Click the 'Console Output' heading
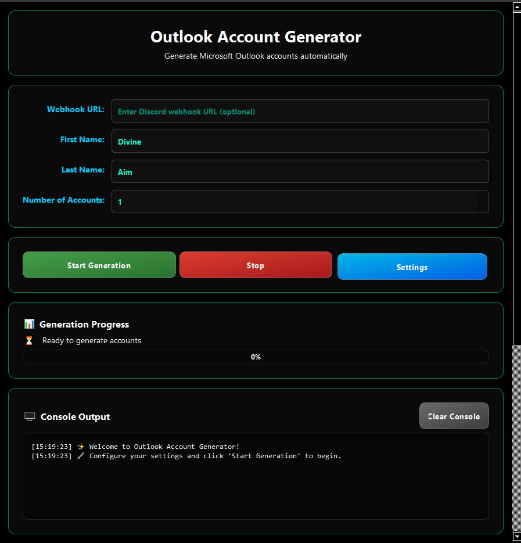The width and height of the screenshot is (521, 543). (75, 417)
